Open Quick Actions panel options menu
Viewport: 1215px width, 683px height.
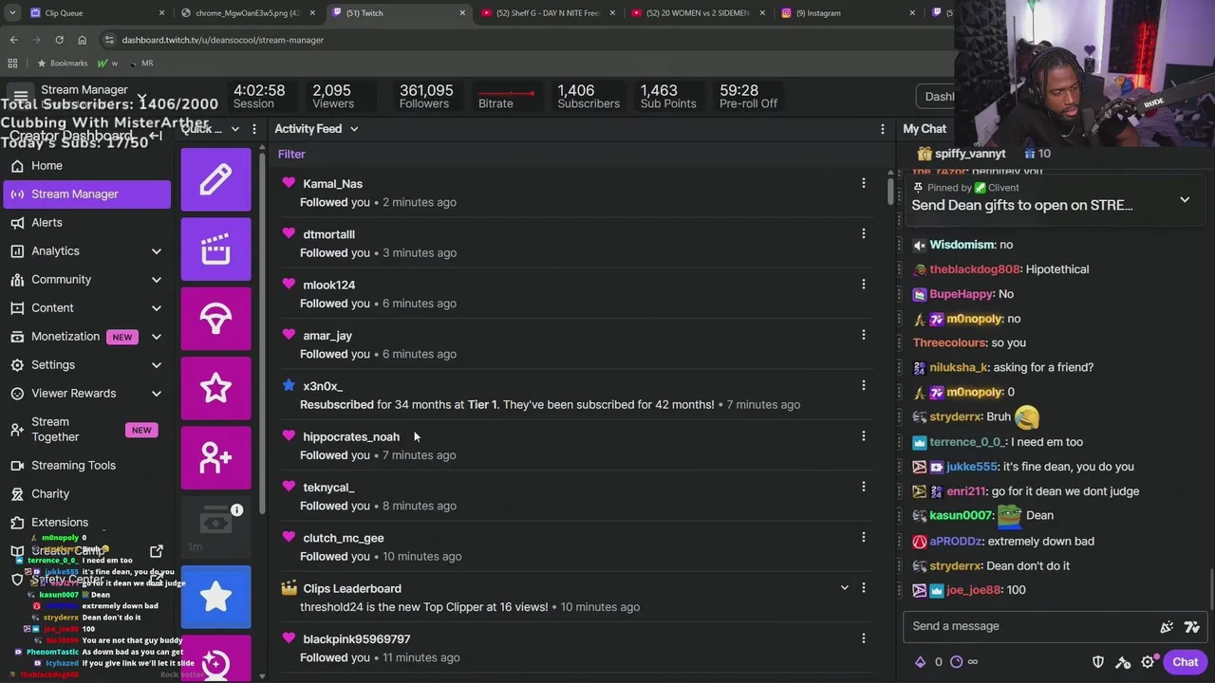[x=254, y=129]
